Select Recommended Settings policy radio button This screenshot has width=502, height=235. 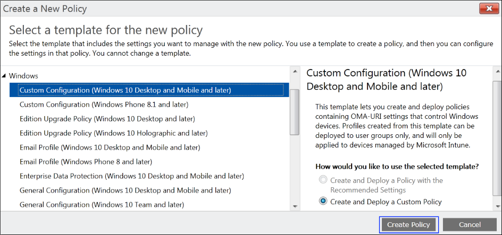(x=323, y=180)
